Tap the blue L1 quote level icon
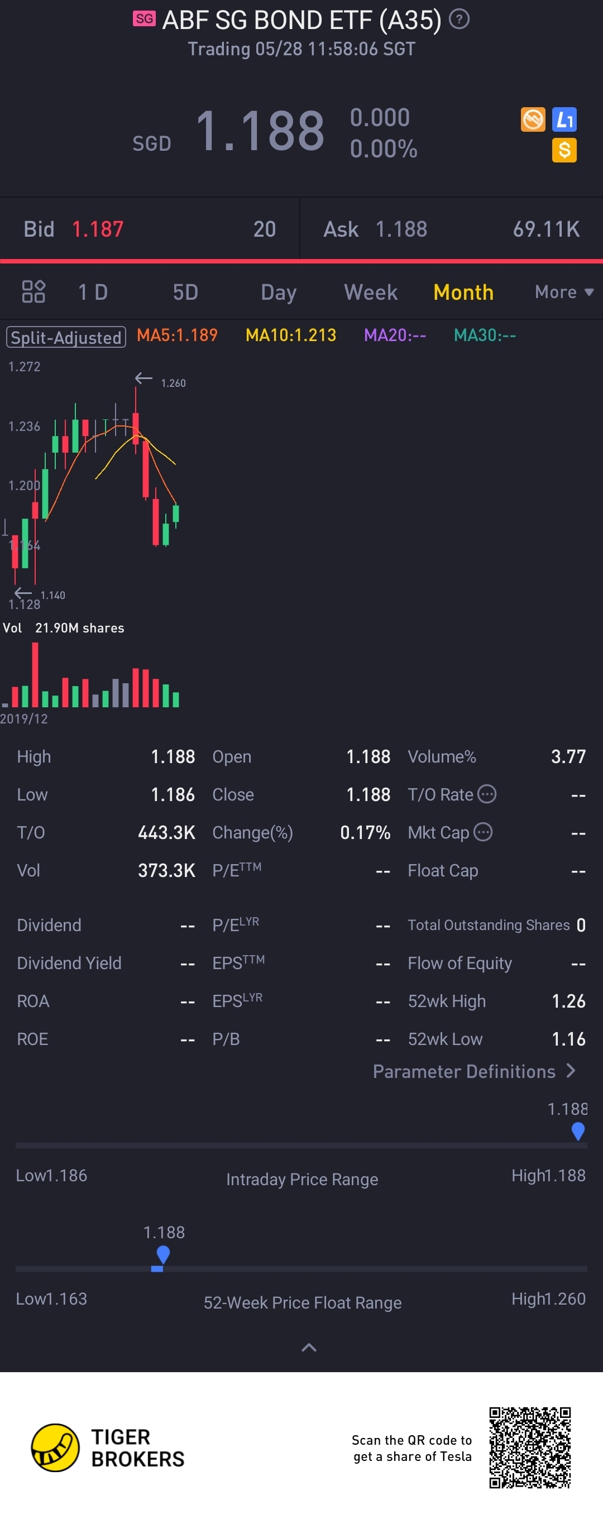 tap(564, 119)
